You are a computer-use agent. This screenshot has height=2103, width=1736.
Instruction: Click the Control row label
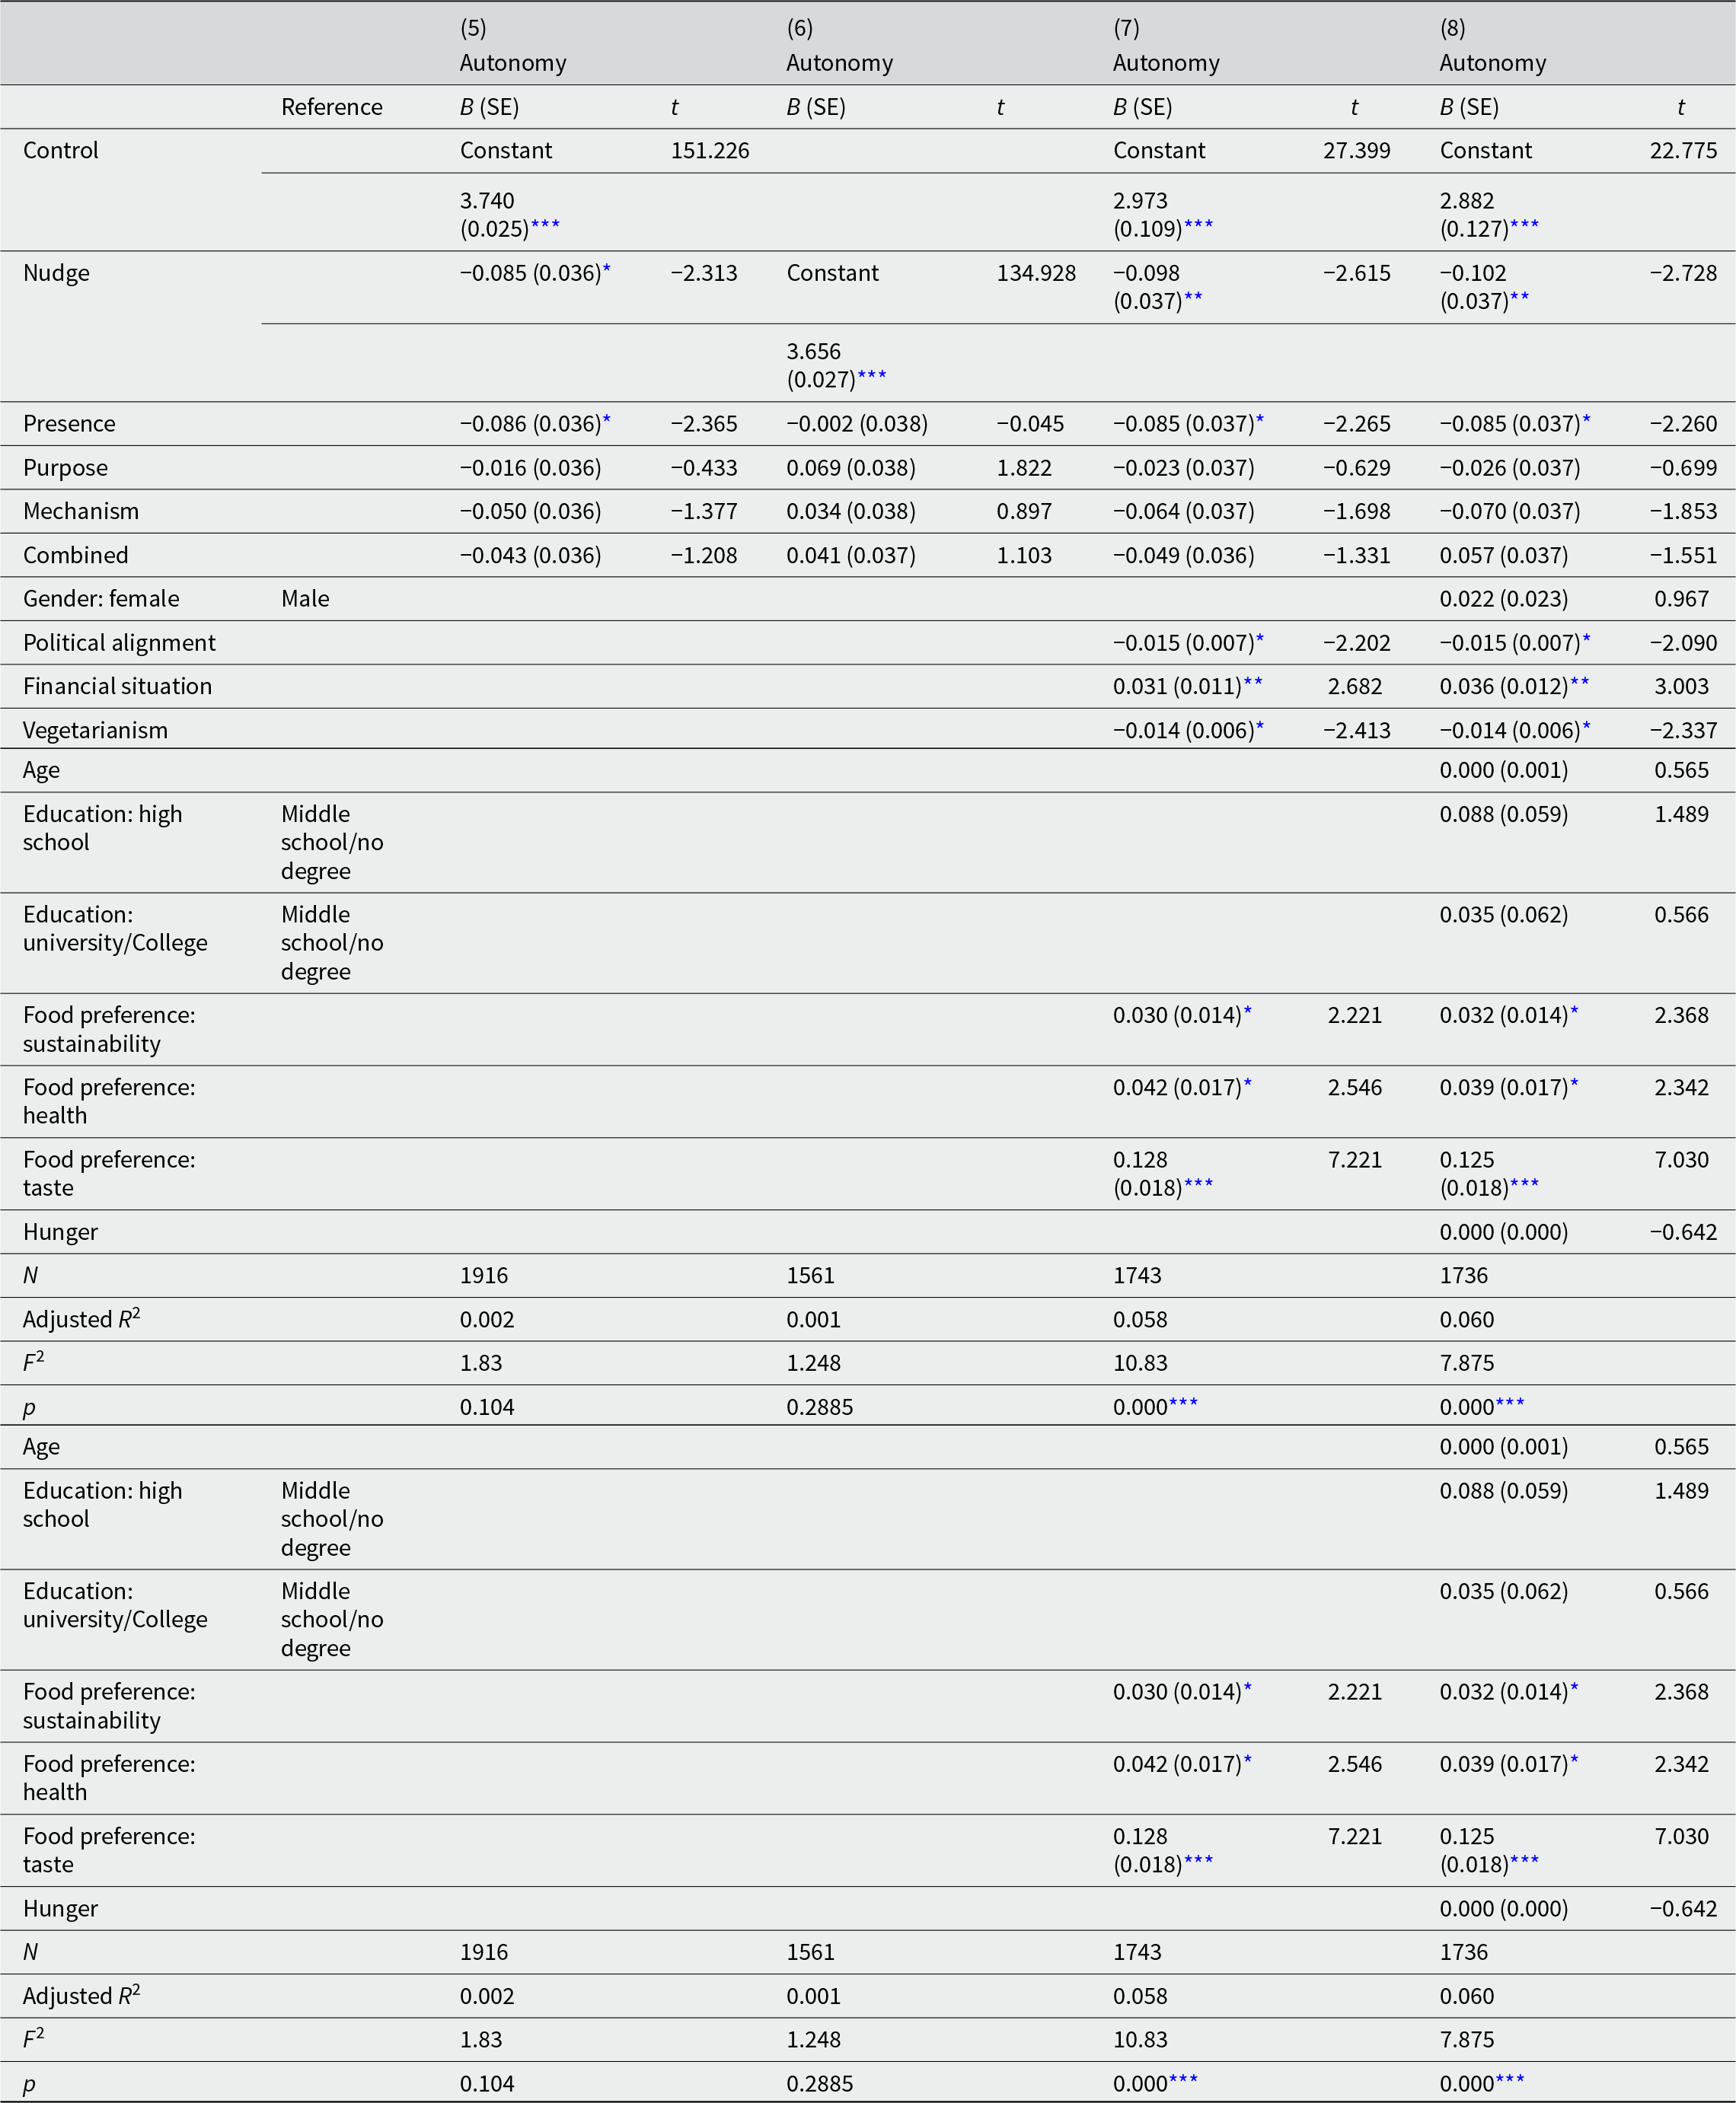pos(61,150)
